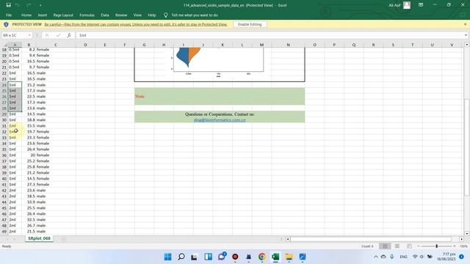This screenshot has width=470, height=264.
Task: Open the email link under Questions or Cooperations
Action: [220, 120]
